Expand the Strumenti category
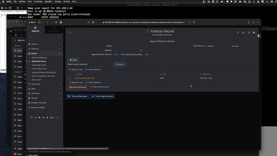The width and height of the screenshot is (277, 156). 45,84
